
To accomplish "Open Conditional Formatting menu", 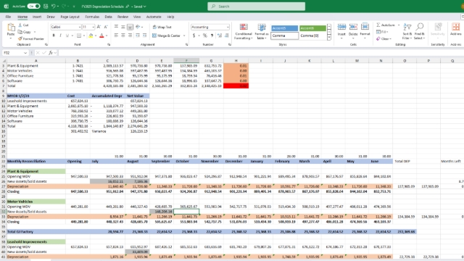I will click(x=244, y=32).
